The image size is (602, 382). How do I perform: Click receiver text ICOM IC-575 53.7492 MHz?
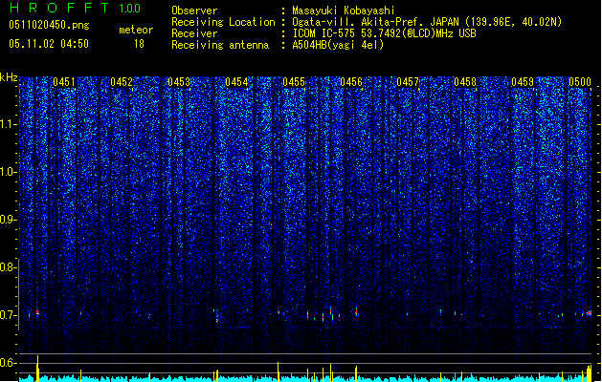click(x=384, y=33)
